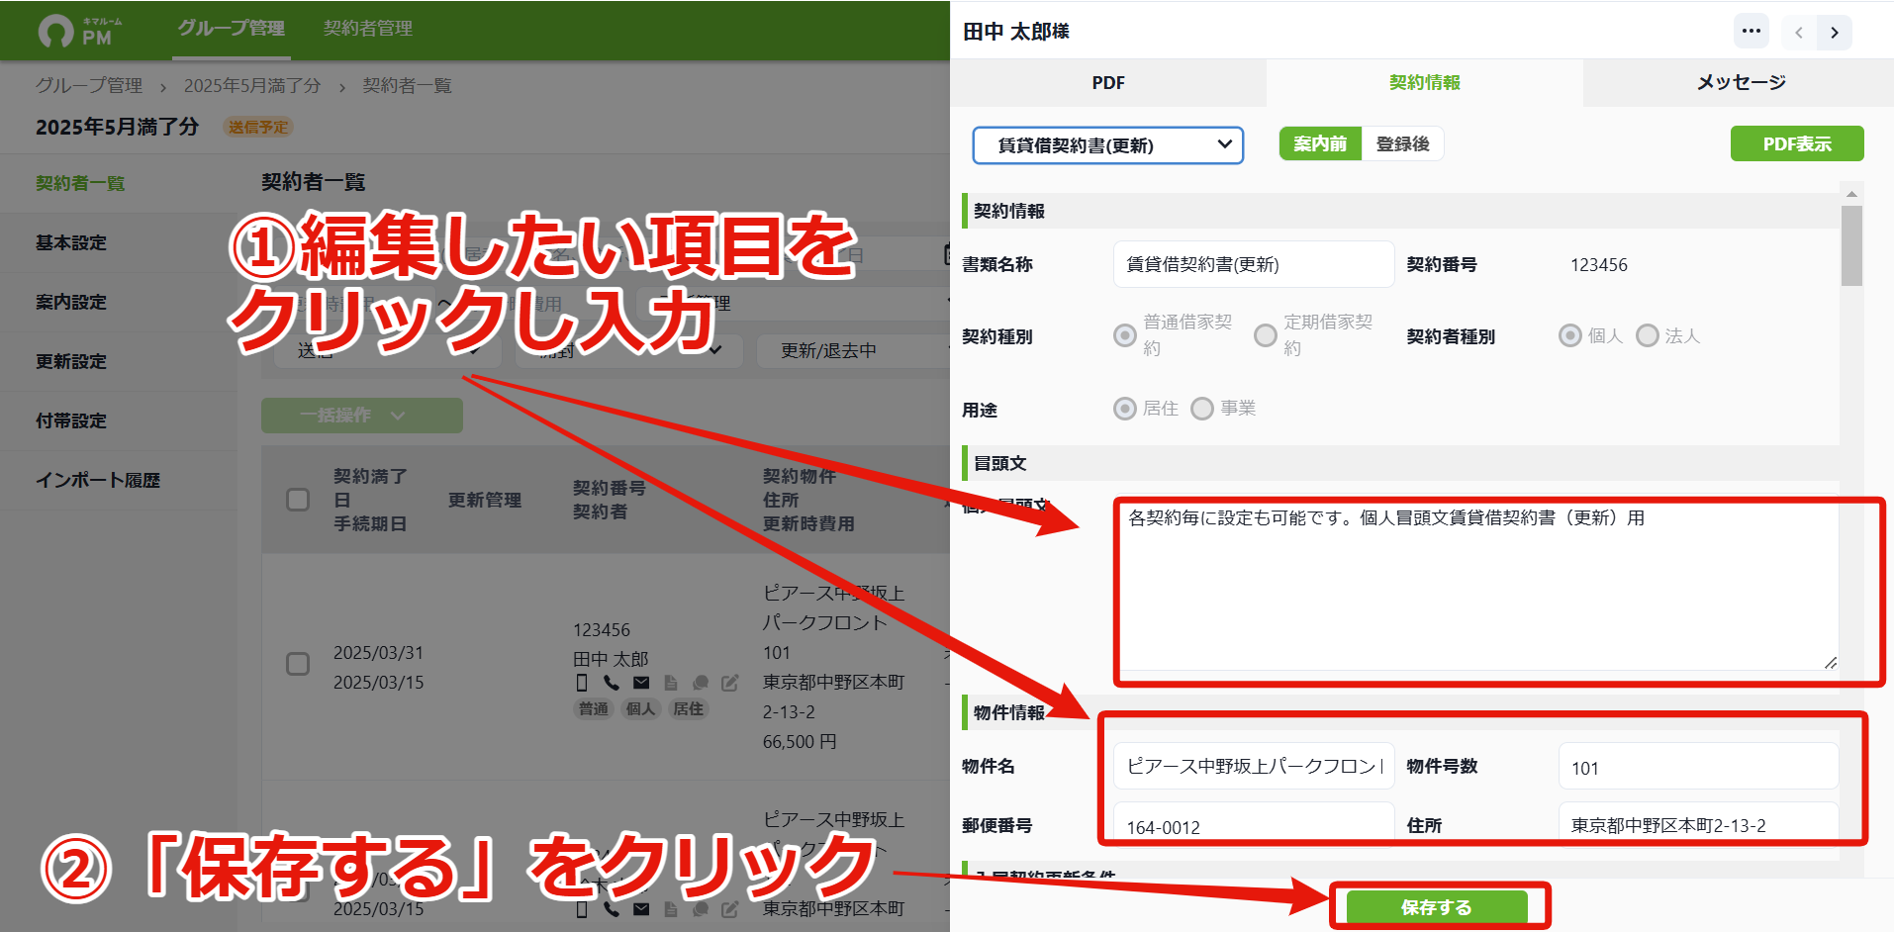Click the edit pencil icon under 田中 太郎
1894x932 pixels.
(730, 683)
